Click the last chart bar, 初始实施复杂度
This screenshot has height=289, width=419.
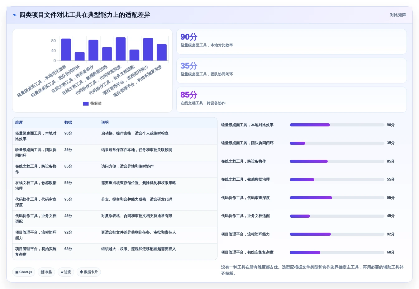pyautogui.click(x=162, y=52)
